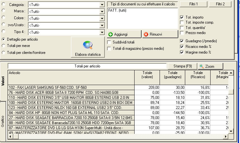
Task: Select row 123 - HARD DISK ESTERNO NILOX
Action: click(71, 107)
